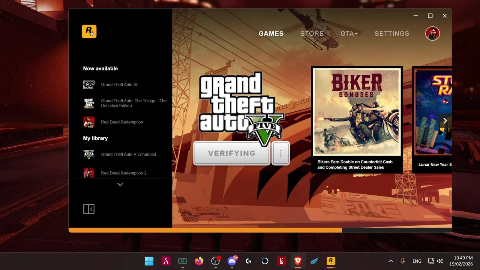Click the Grand Theft Auto V logo
This screenshot has width=480, height=270.
coord(241,108)
